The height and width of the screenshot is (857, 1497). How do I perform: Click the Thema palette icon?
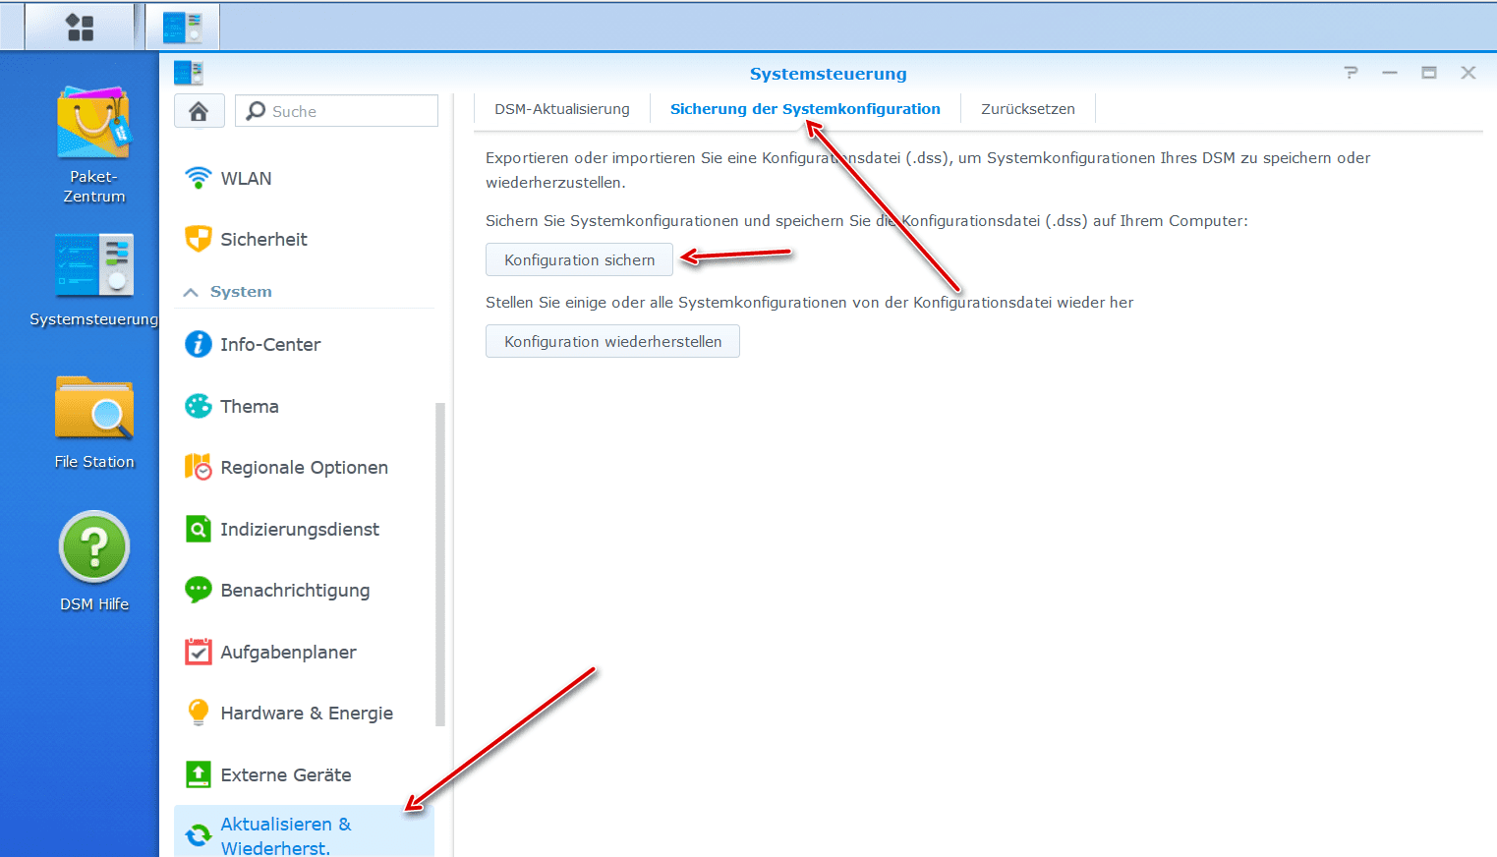point(199,406)
